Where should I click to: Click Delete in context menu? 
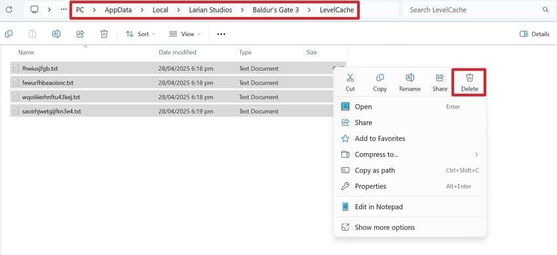(470, 83)
